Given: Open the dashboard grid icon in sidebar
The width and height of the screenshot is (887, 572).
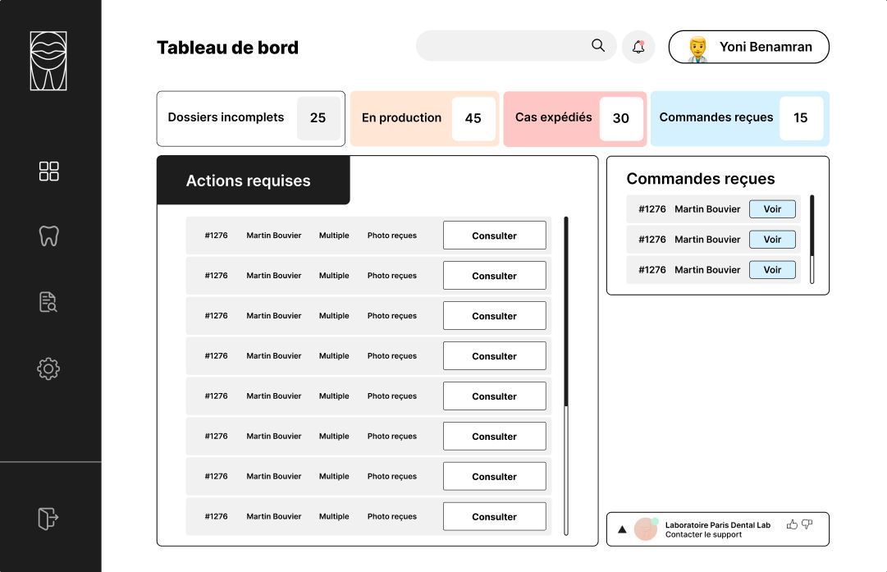Looking at the screenshot, I should click(x=49, y=171).
